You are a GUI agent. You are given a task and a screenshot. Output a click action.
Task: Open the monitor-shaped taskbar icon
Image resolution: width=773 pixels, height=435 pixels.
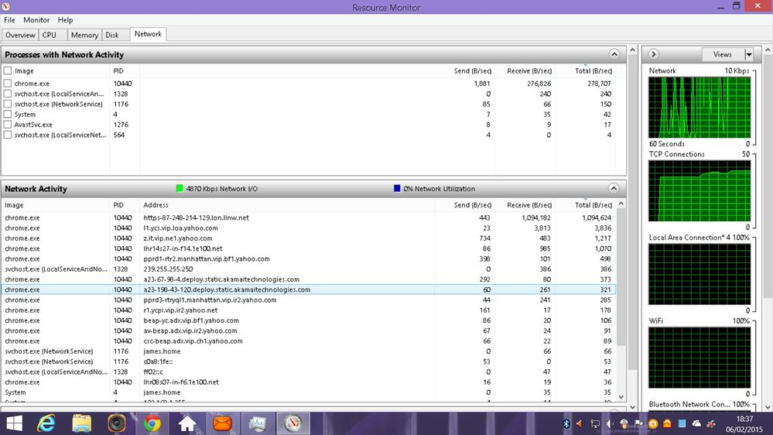click(x=258, y=423)
